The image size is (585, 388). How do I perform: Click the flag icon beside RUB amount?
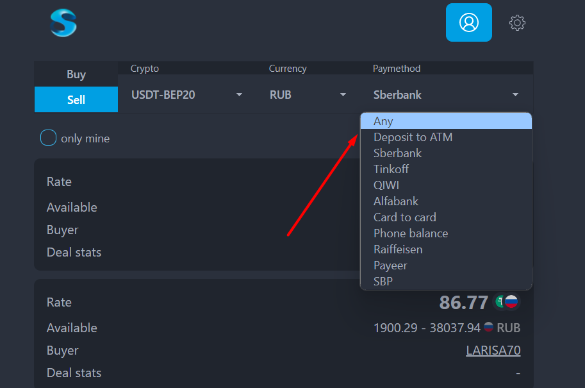tap(488, 327)
